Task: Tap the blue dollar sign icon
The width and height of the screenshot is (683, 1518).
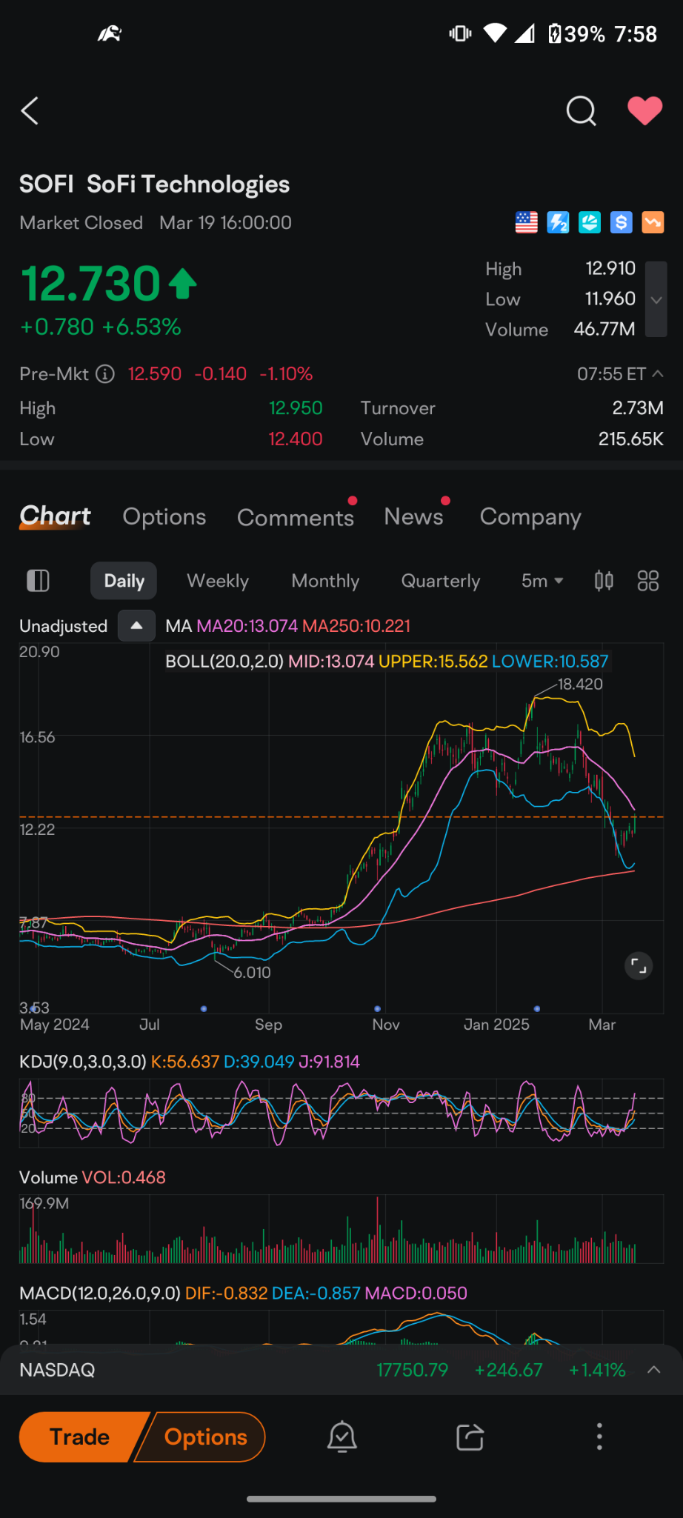Action: point(621,222)
